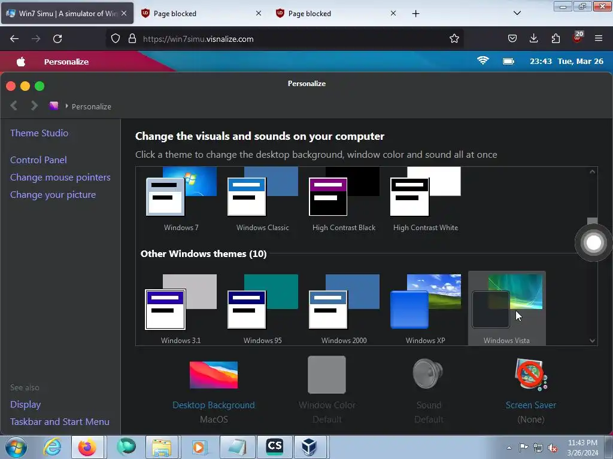Switch to Firefox in the taskbar
The width and height of the screenshot is (613, 459).
[87, 447]
